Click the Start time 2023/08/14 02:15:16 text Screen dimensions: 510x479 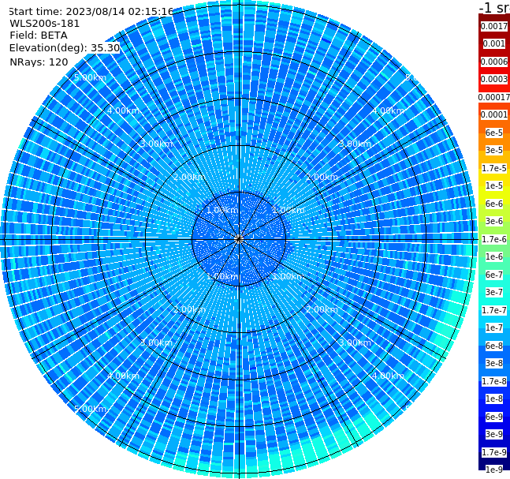coord(91,11)
